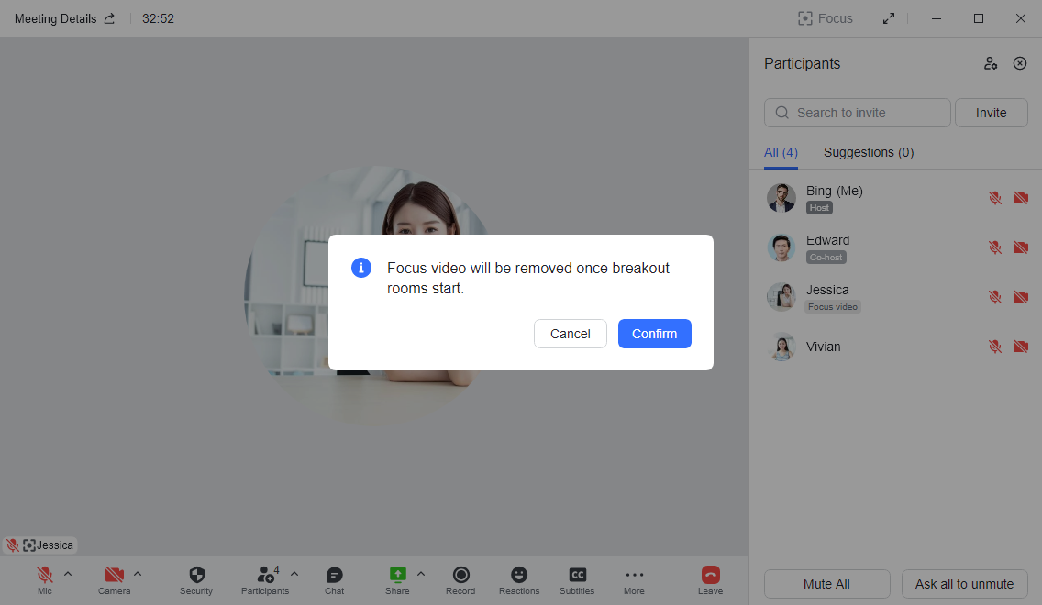The image size is (1042, 605).
Task: Expand the Share options arrow
Action: click(x=421, y=574)
